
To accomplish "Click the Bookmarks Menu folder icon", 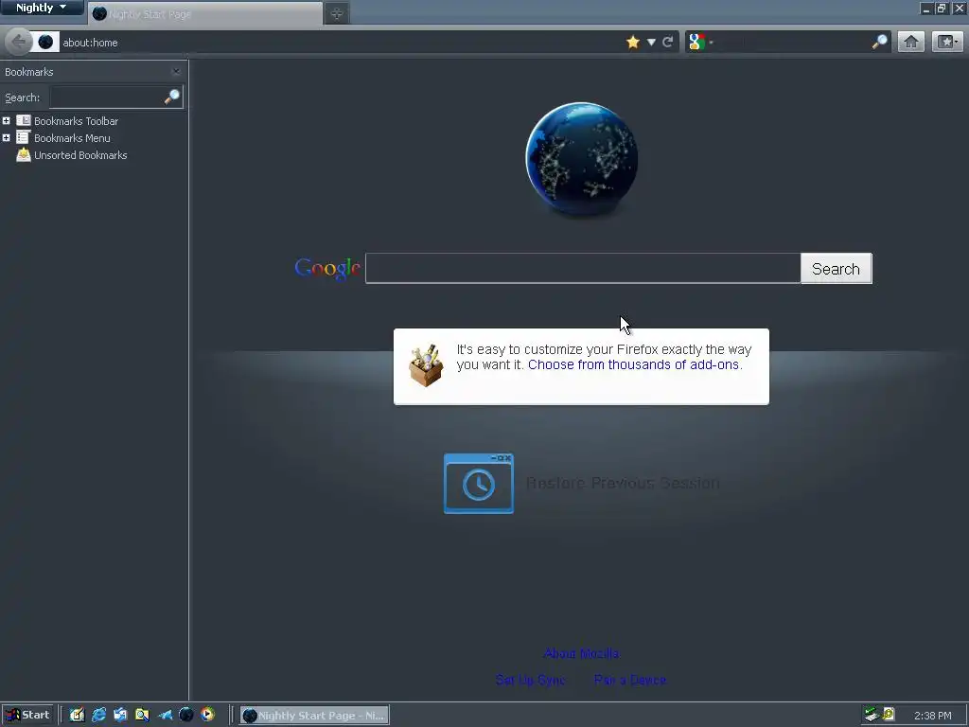I will click(24, 138).
